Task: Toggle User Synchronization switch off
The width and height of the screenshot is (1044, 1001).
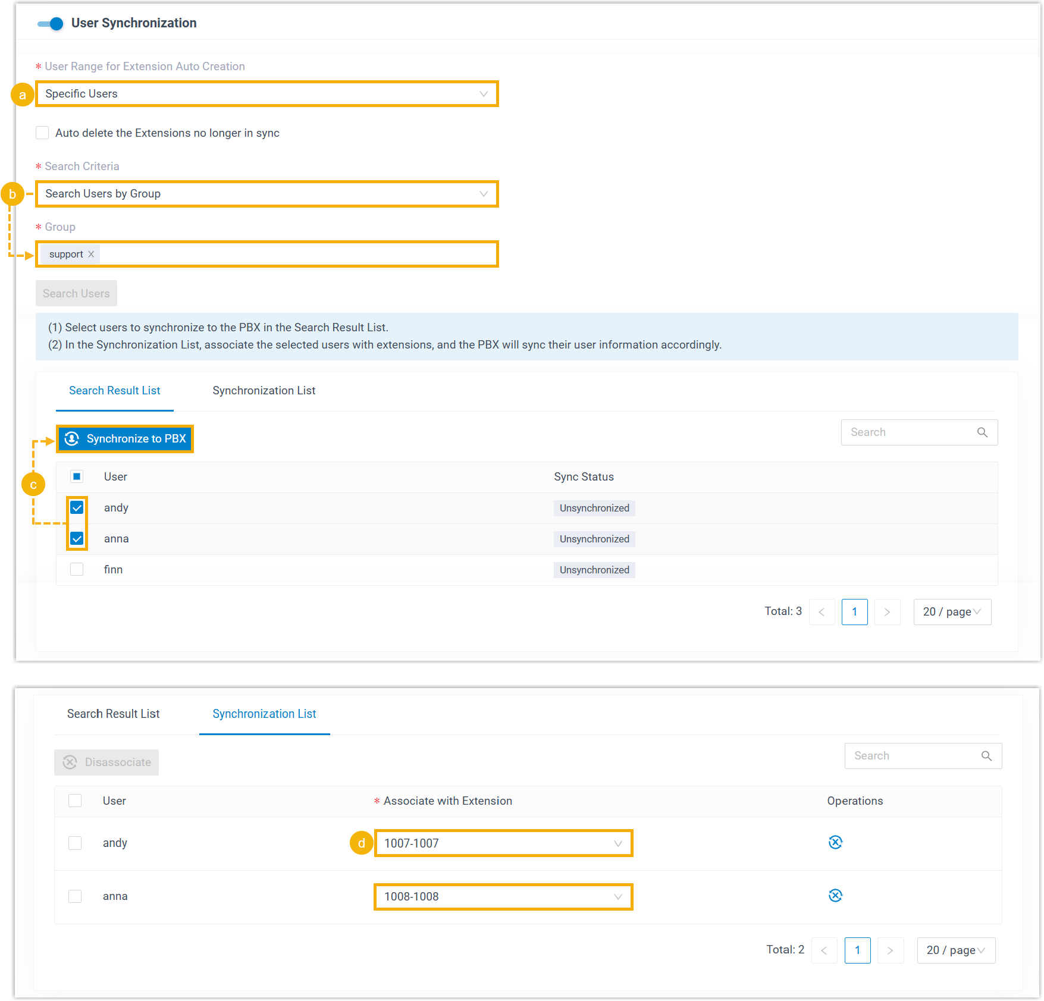Action: coord(51,24)
